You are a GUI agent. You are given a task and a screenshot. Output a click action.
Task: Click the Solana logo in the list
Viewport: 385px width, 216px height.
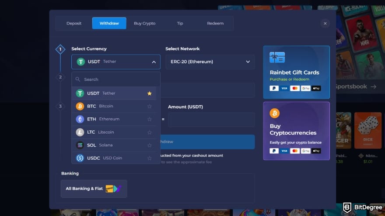pos(80,145)
